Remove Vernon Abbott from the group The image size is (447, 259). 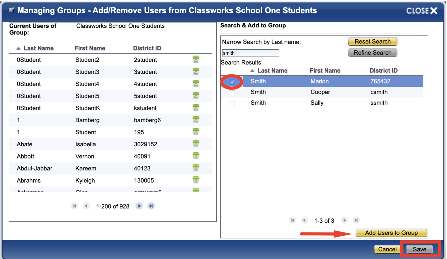[x=196, y=156]
